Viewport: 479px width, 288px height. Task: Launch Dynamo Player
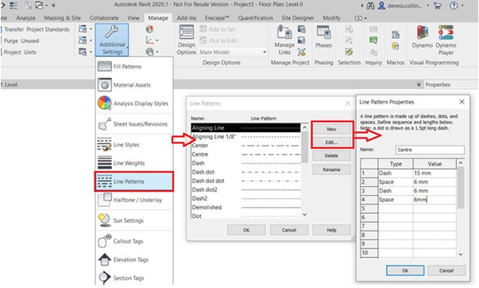[x=446, y=40]
